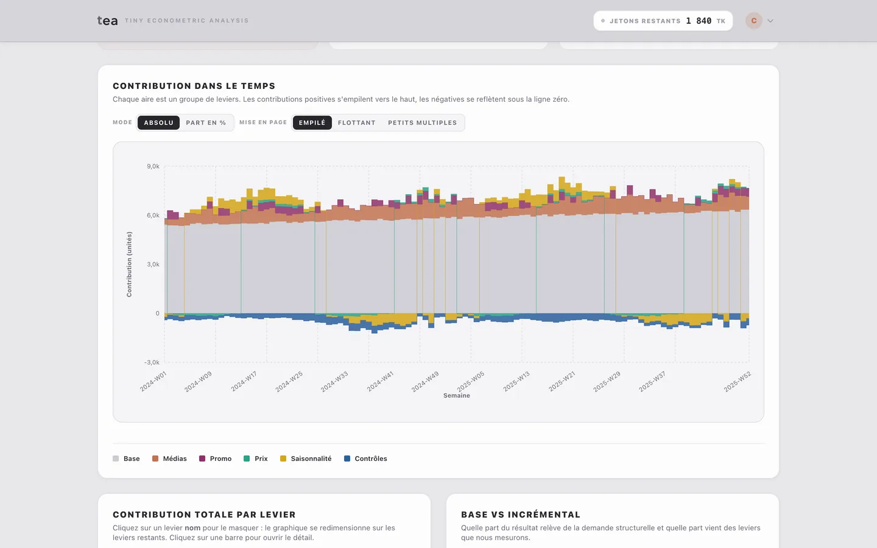Click the blue Contrôles color swatch
The width and height of the screenshot is (877, 548).
click(347, 458)
